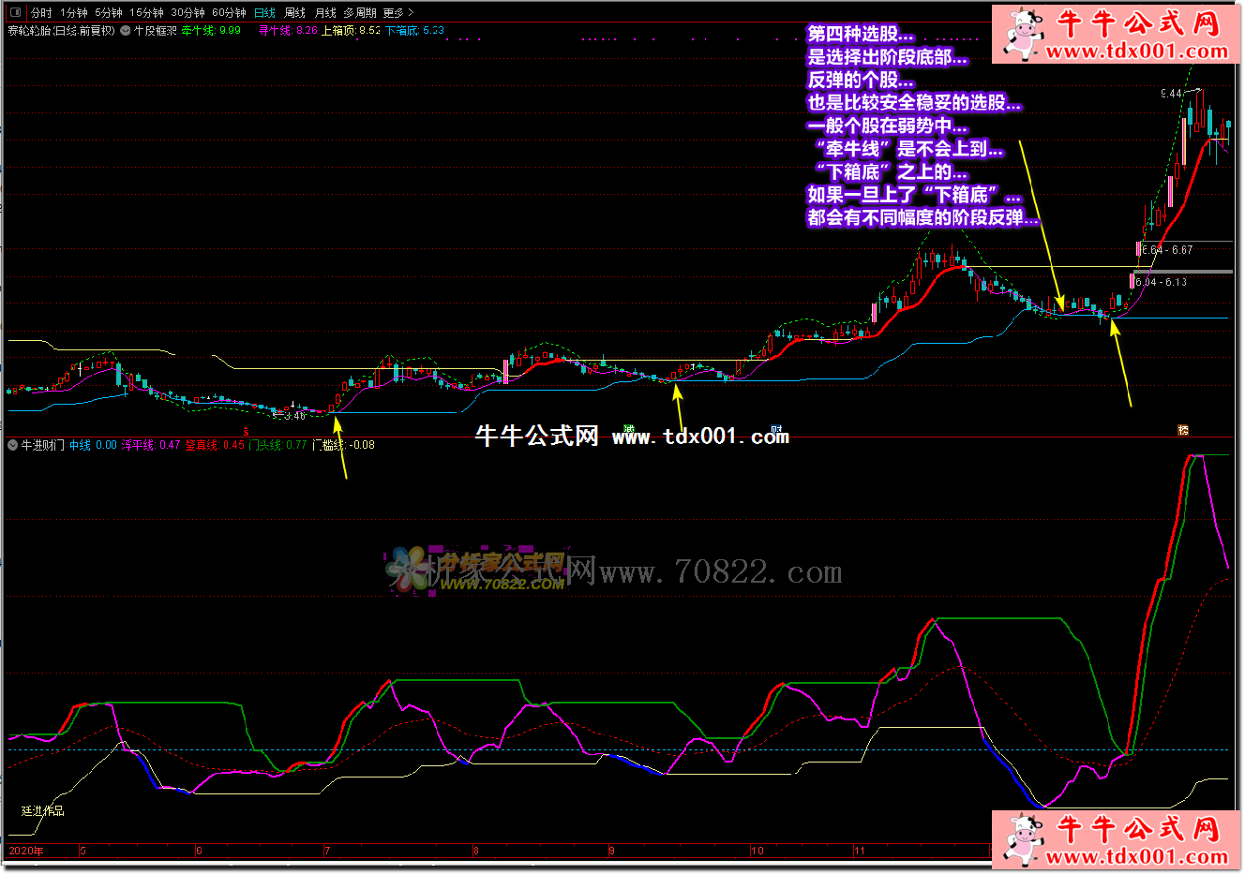The width and height of the screenshot is (1245, 874).
Task: Switch to 15分钟 chart period
Action: pyautogui.click(x=146, y=12)
